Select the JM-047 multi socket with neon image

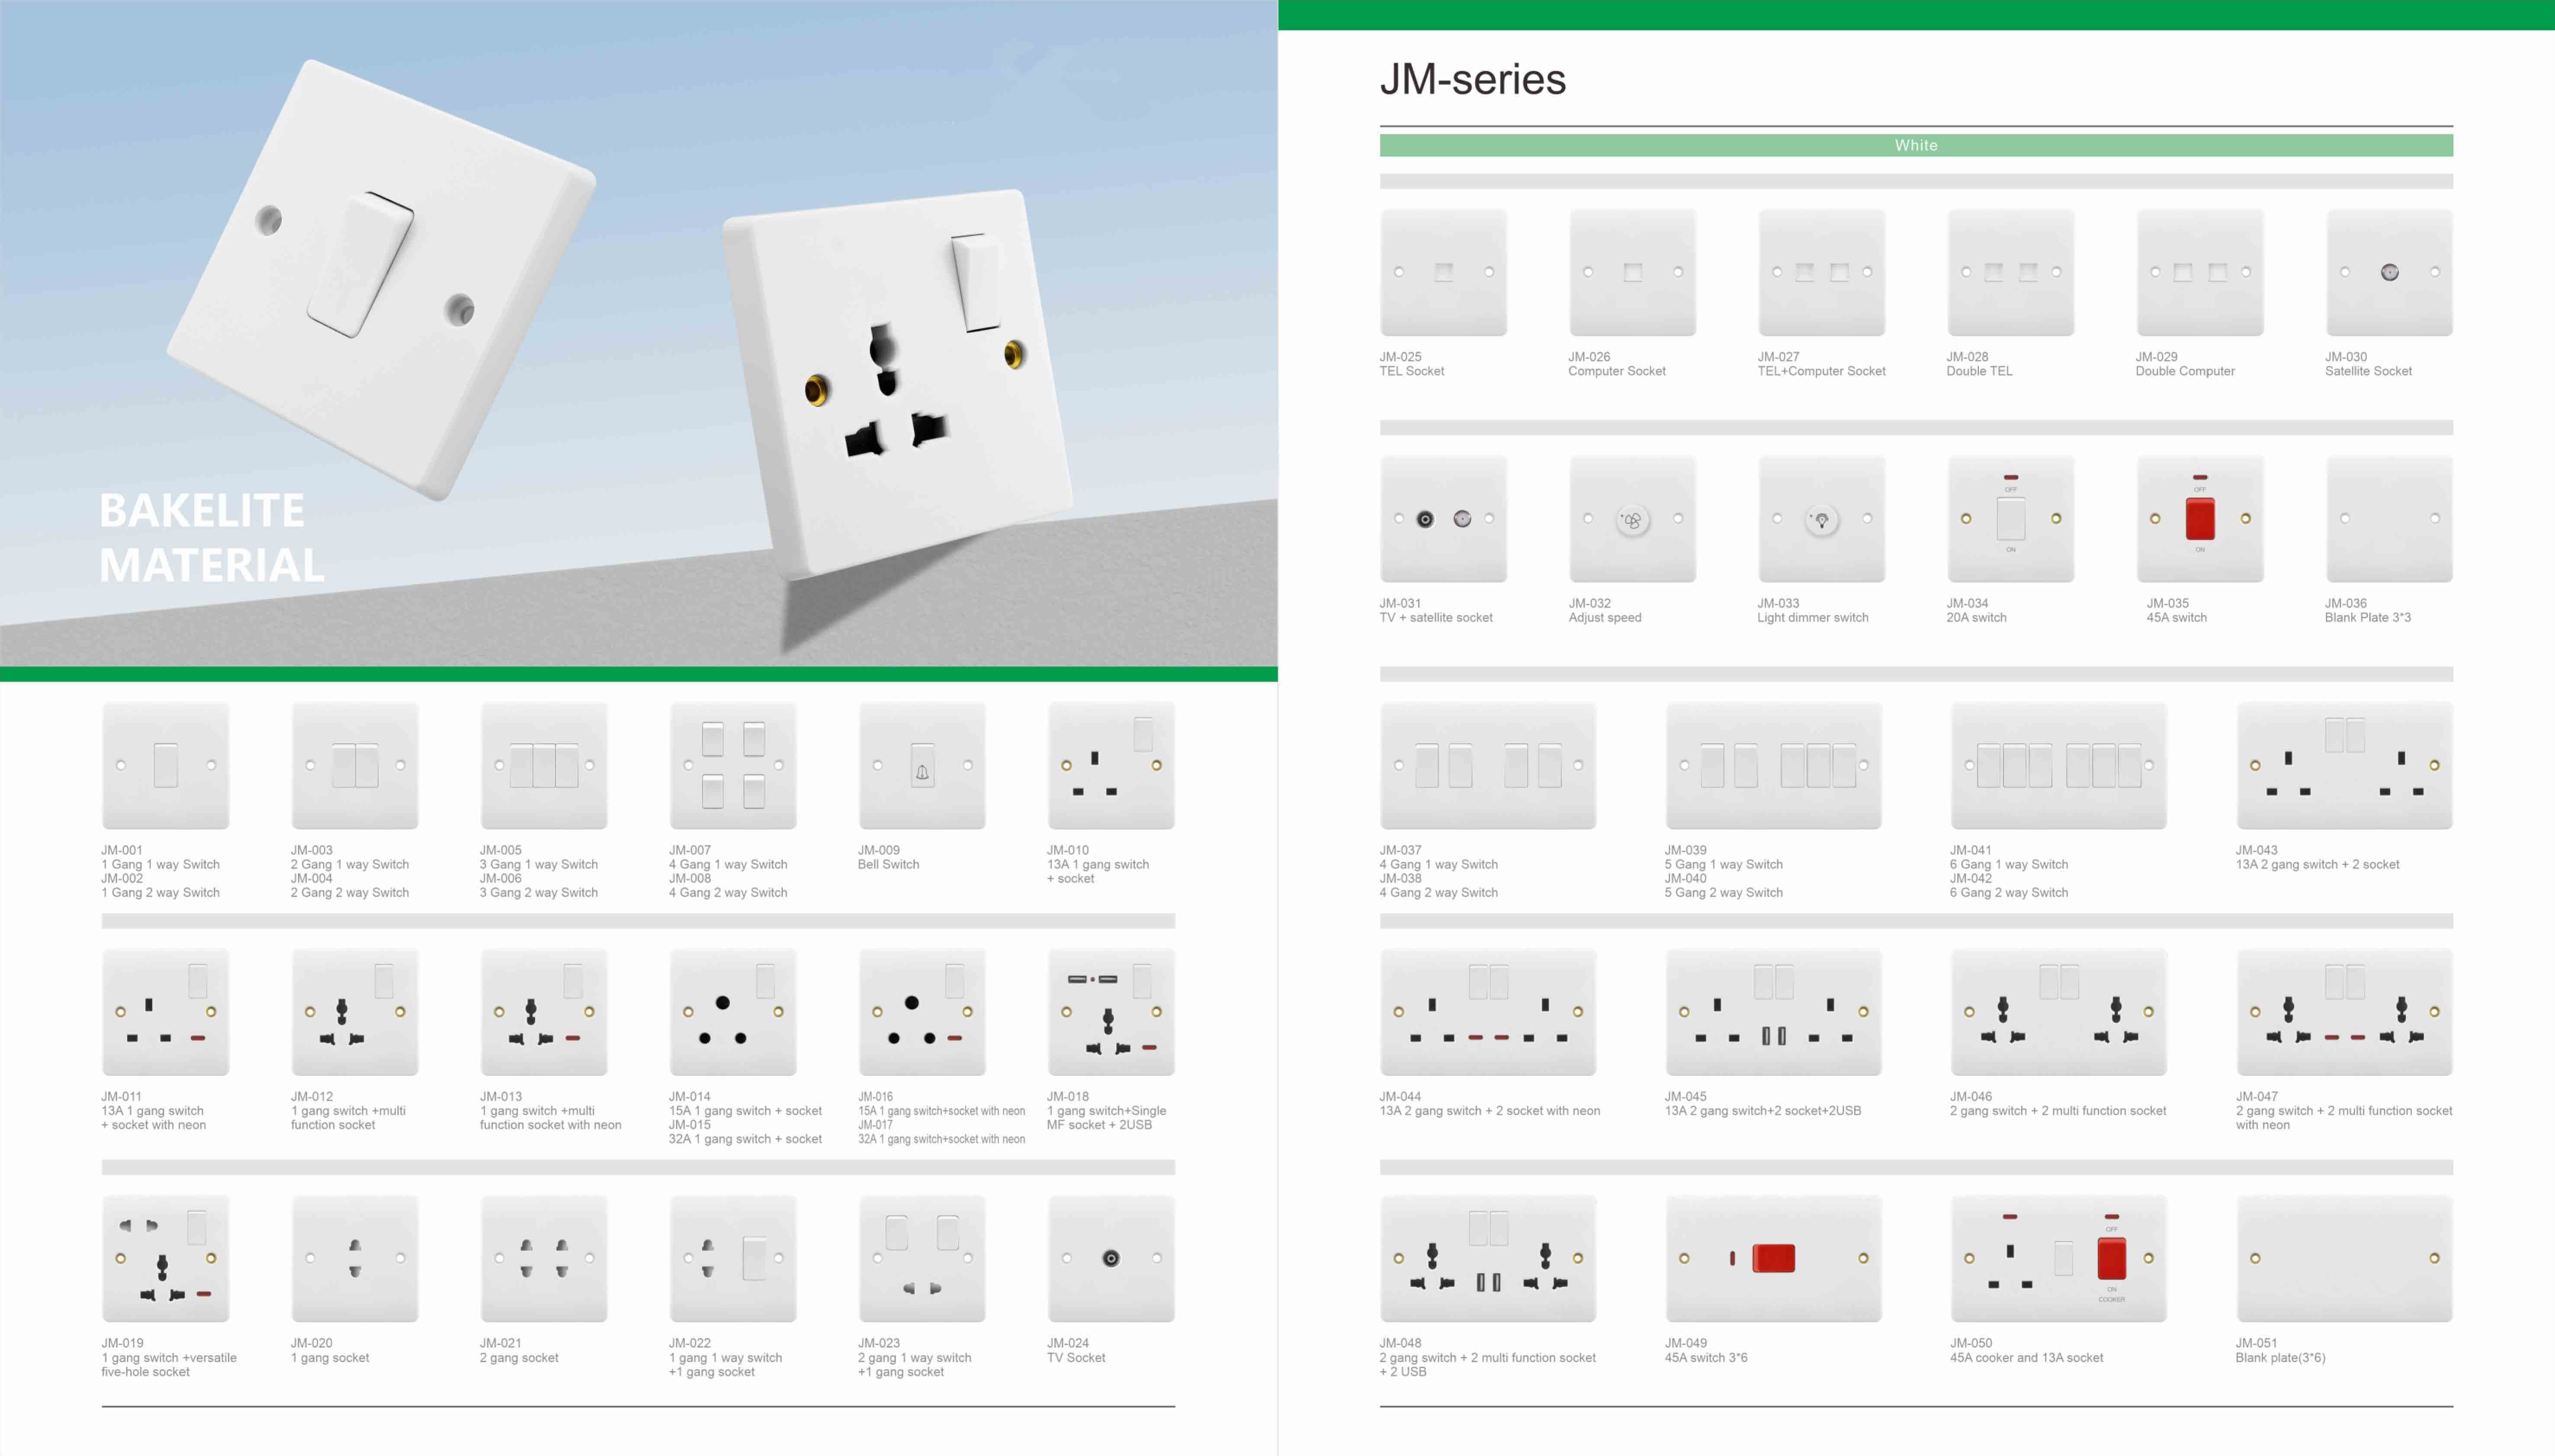coord(2344,1012)
